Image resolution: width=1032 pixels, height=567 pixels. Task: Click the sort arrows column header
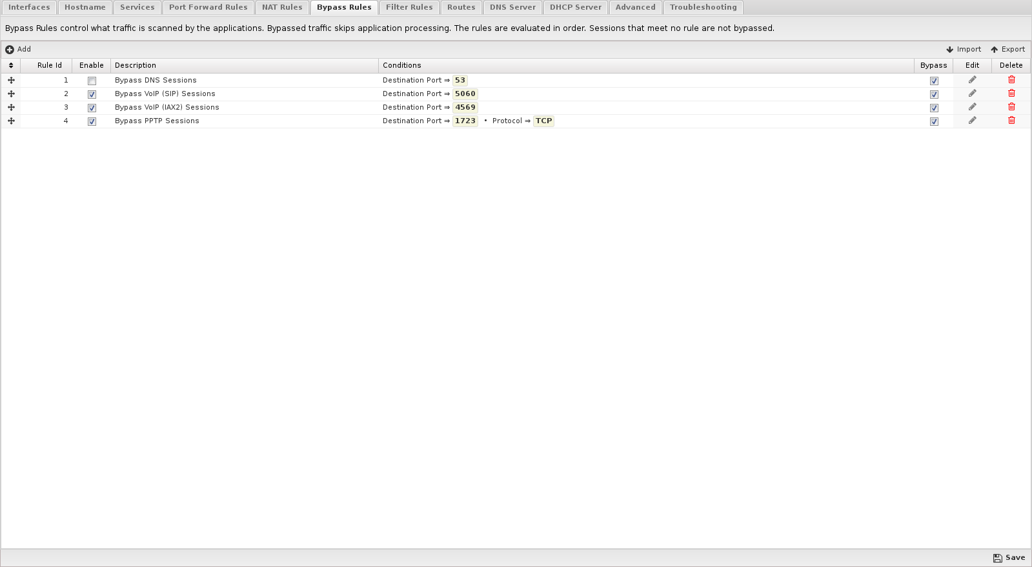[11, 65]
